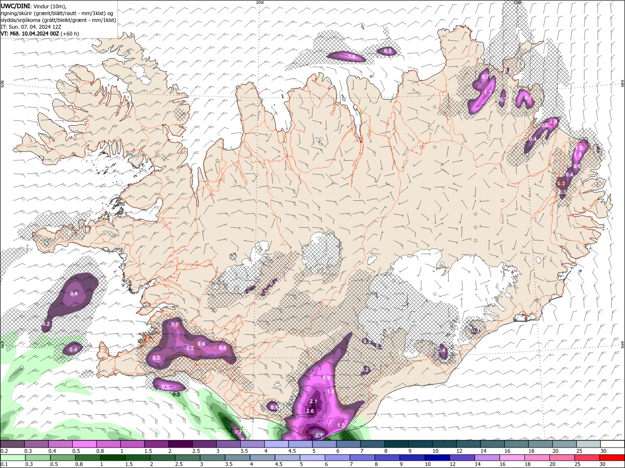This screenshot has width=625, height=468.
Task: Pick upper-row legend swatch starting at 7
Action: click(x=373, y=444)
